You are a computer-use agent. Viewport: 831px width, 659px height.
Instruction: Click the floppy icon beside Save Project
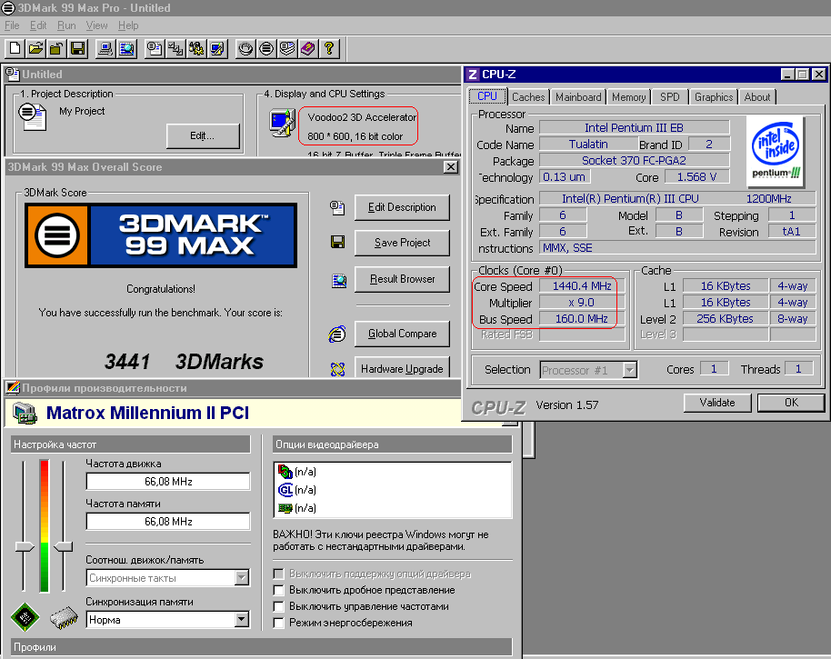coord(337,242)
